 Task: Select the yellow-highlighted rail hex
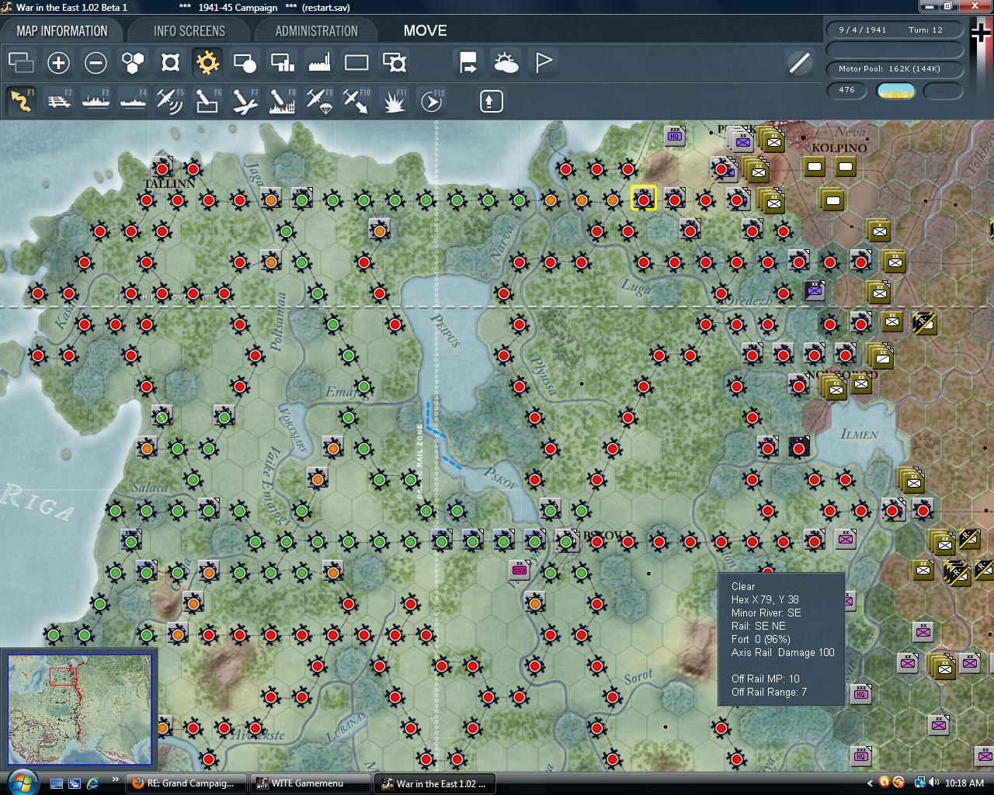(x=644, y=199)
